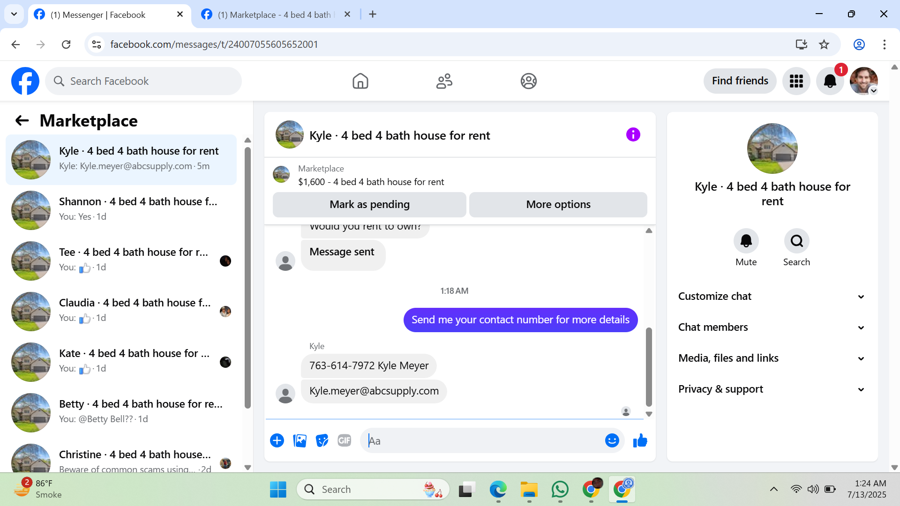Attach a photo using the image icon
900x506 pixels.
coord(300,441)
